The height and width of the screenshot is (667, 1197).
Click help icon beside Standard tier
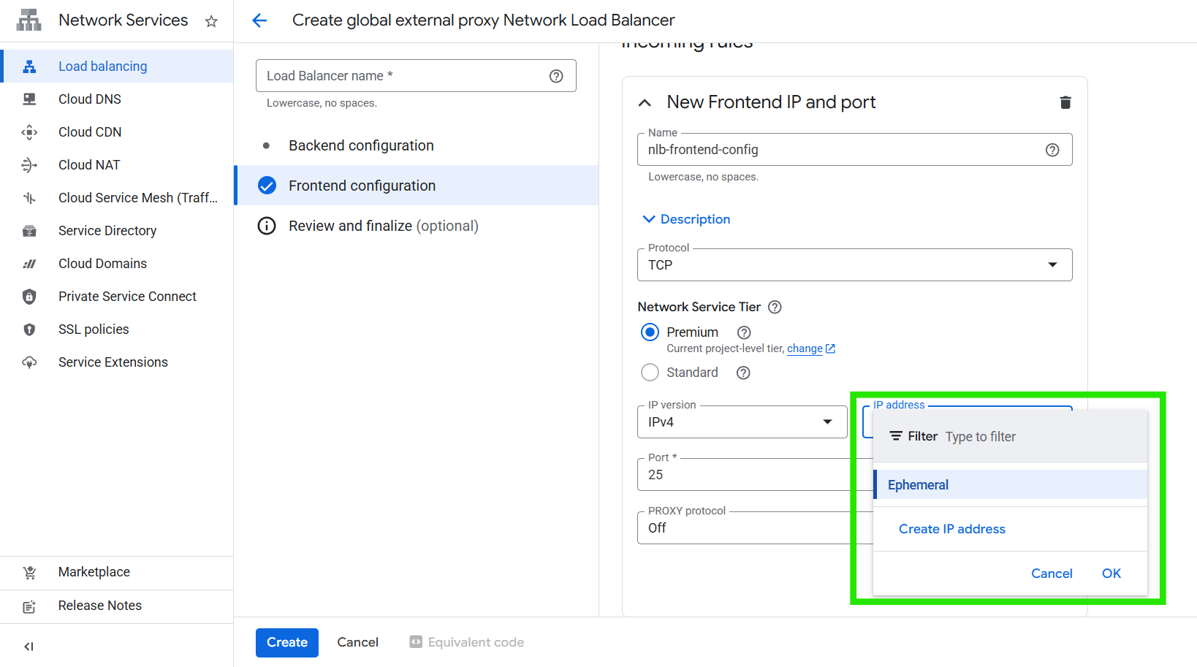click(743, 373)
